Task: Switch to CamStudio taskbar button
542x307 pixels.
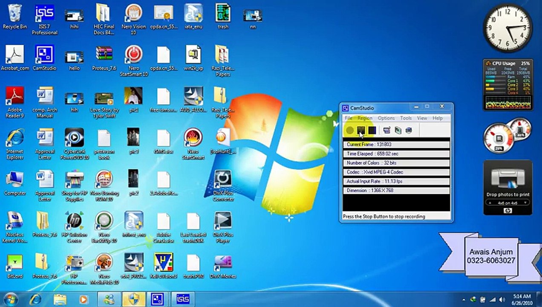Action: tap(158, 299)
